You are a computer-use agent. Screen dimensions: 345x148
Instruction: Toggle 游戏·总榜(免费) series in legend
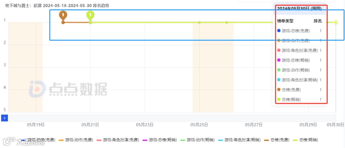pyautogui.click(x=39, y=140)
